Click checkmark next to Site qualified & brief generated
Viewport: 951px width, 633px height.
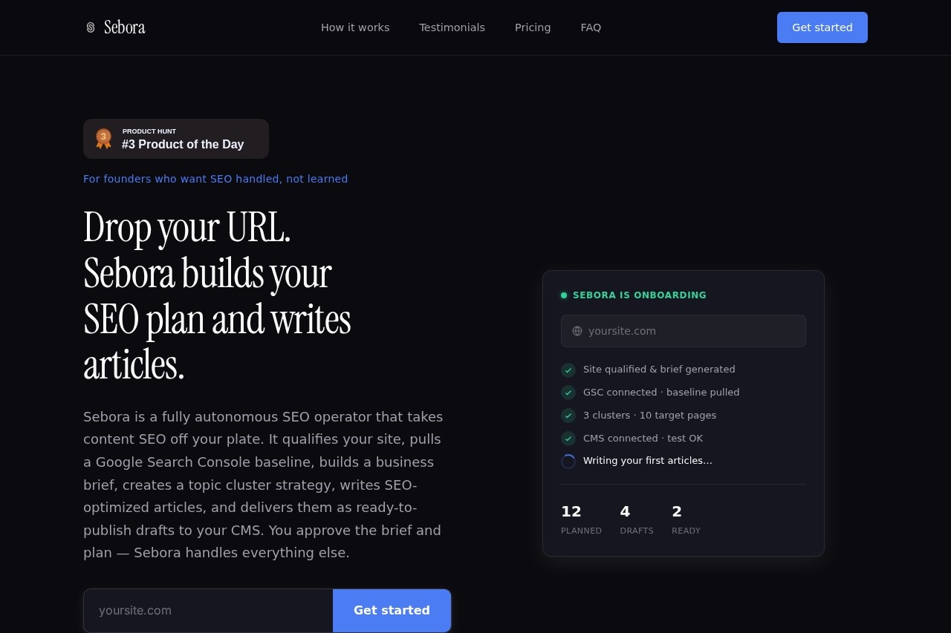coord(568,370)
